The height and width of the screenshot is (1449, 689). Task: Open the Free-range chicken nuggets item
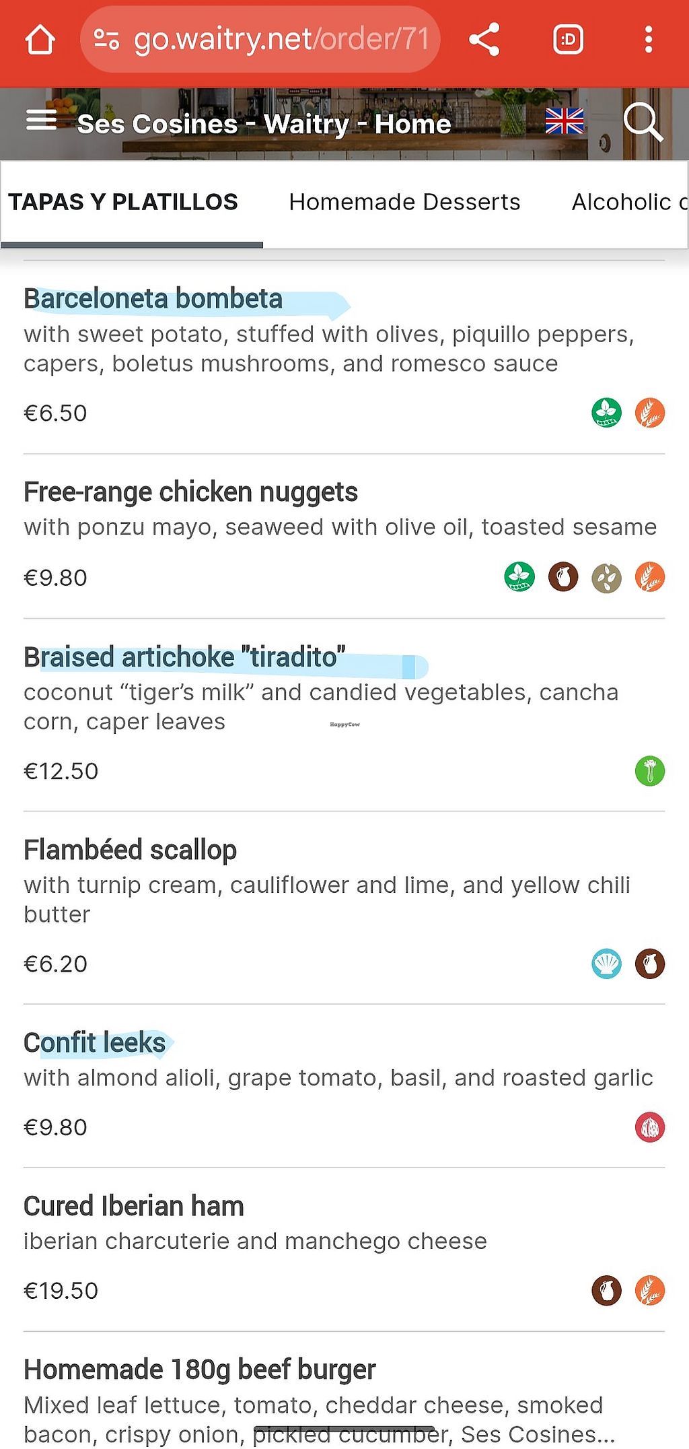(x=190, y=492)
